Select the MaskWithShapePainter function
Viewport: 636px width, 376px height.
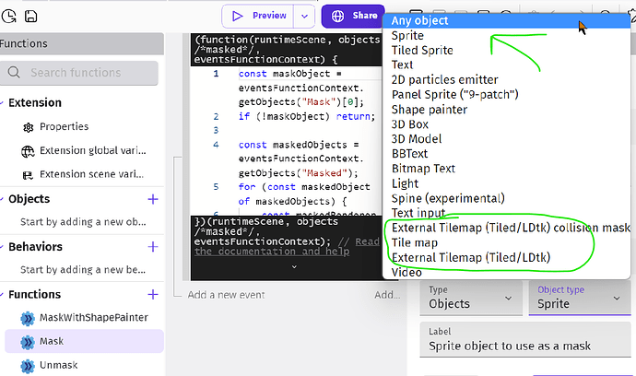[x=94, y=318]
